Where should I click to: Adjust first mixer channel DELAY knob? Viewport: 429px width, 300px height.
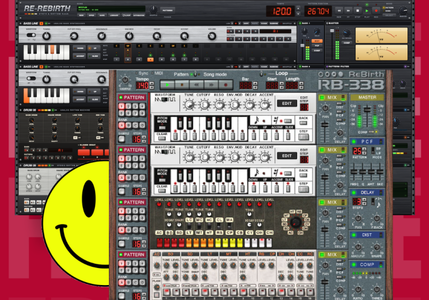340,133
